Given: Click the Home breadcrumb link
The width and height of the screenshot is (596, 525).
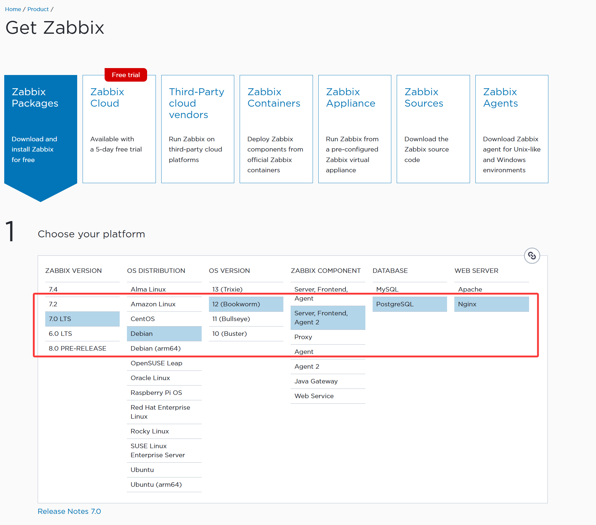Looking at the screenshot, I should pos(13,9).
